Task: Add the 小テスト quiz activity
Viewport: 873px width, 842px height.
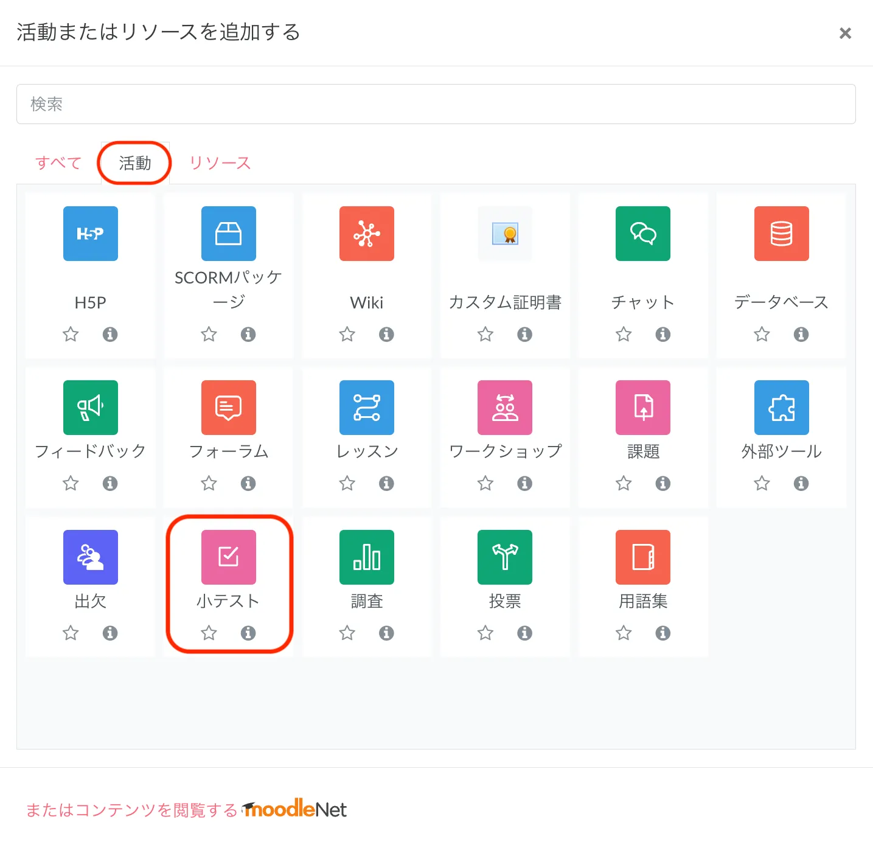Action: coord(228,557)
